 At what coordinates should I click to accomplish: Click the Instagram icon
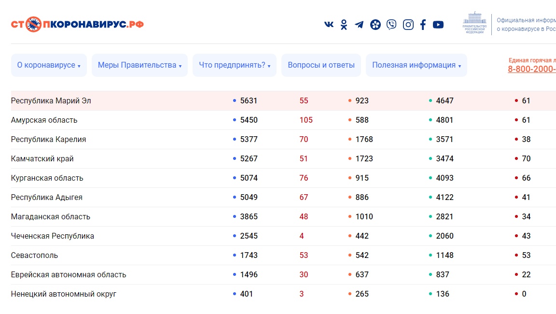click(x=408, y=25)
